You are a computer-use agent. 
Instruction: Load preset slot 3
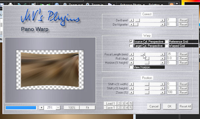click(123, 103)
